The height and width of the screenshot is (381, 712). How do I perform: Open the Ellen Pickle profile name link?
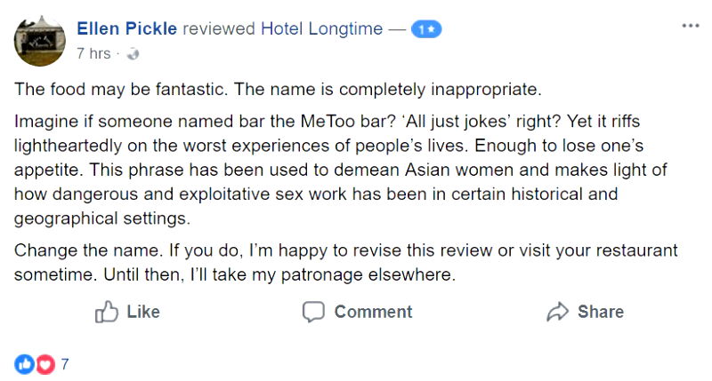[127, 29]
